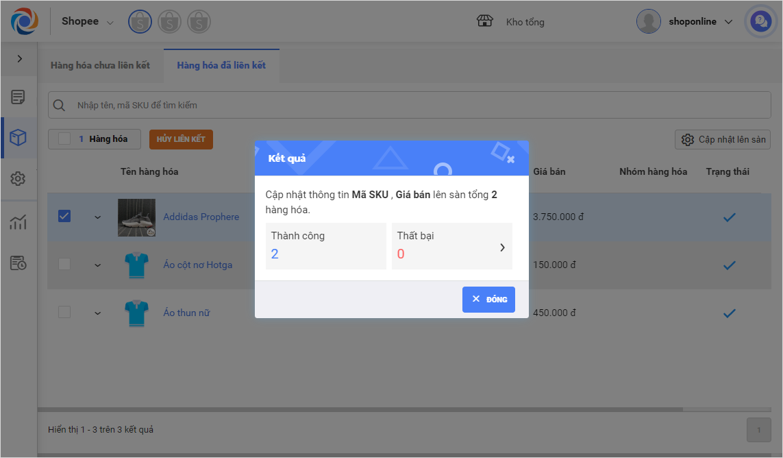The width and height of the screenshot is (783, 458).
Task: Uncheck the Addidas Prophere row checkbox
Action: pos(64,216)
